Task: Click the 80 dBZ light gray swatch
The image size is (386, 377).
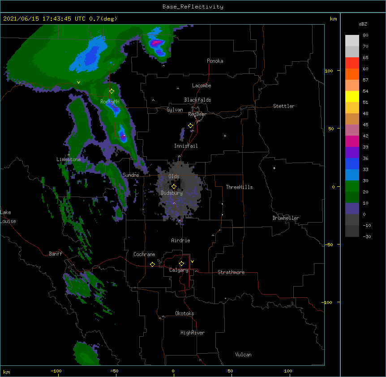Action: click(x=352, y=40)
